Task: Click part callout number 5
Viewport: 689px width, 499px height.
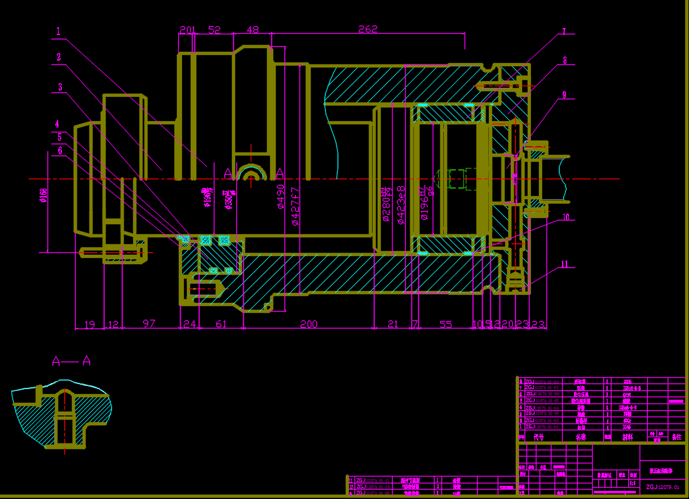Action: click(x=60, y=137)
